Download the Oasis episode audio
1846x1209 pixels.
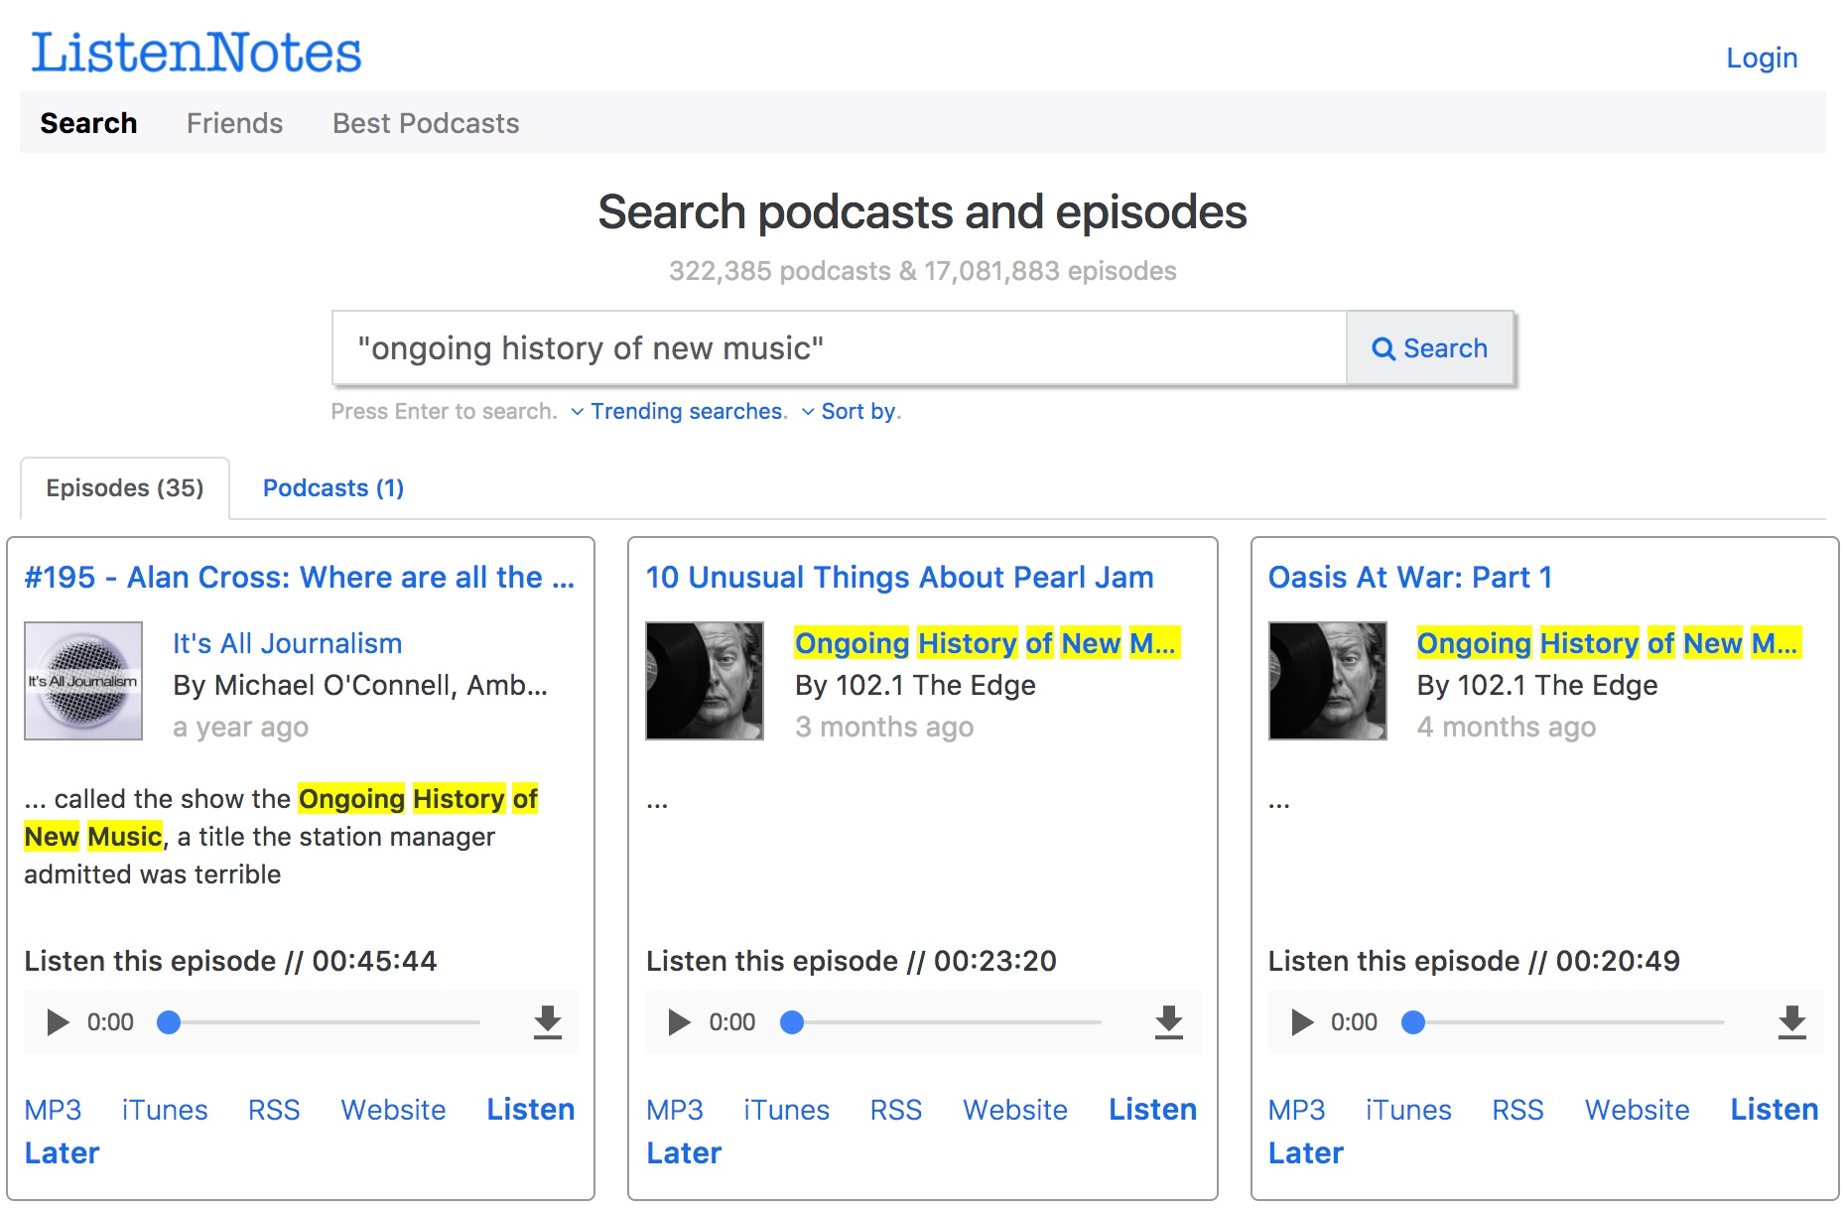[x=1792, y=1021]
